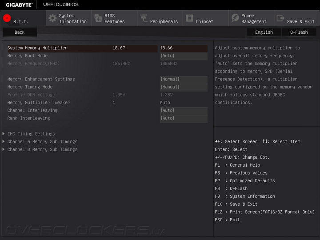Click the Save & Exit arrow icon

280,18
